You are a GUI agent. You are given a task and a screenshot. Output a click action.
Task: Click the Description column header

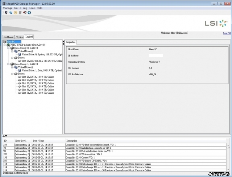[146, 141]
